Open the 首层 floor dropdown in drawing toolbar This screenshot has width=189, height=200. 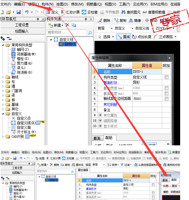coord(112,28)
